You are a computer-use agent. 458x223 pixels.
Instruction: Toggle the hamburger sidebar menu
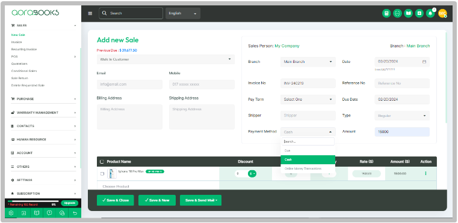[x=90, y=13]
